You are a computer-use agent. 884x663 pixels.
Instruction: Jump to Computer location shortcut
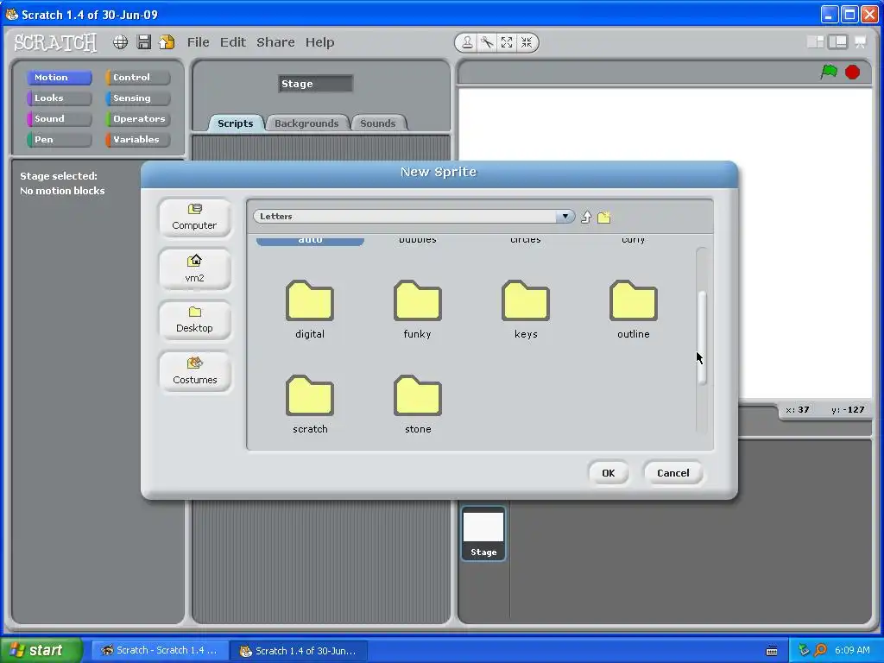point(194,217)
